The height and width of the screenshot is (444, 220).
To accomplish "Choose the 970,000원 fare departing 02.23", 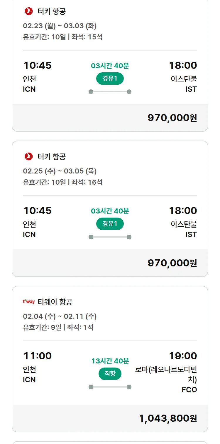I will click(x=172, y=118).
